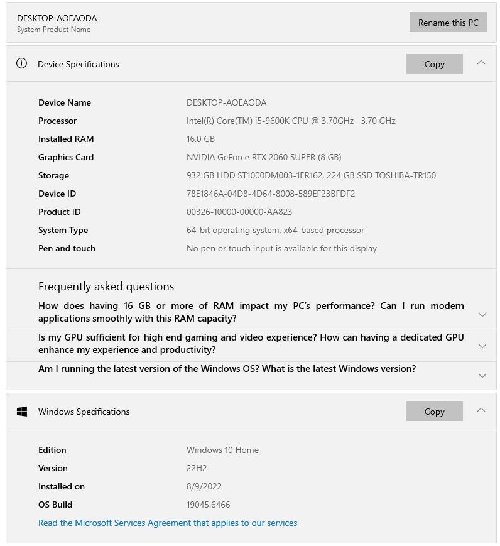Collapse the Windows Specifications section chevron

[x=481, y=410]
